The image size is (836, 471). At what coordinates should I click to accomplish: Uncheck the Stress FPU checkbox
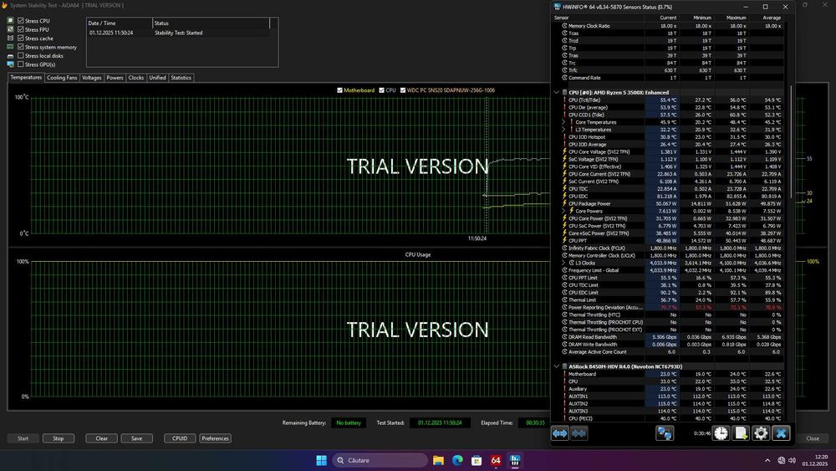21,29
